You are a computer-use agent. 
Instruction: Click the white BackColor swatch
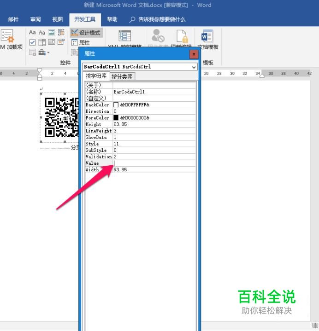pos(116,105)
